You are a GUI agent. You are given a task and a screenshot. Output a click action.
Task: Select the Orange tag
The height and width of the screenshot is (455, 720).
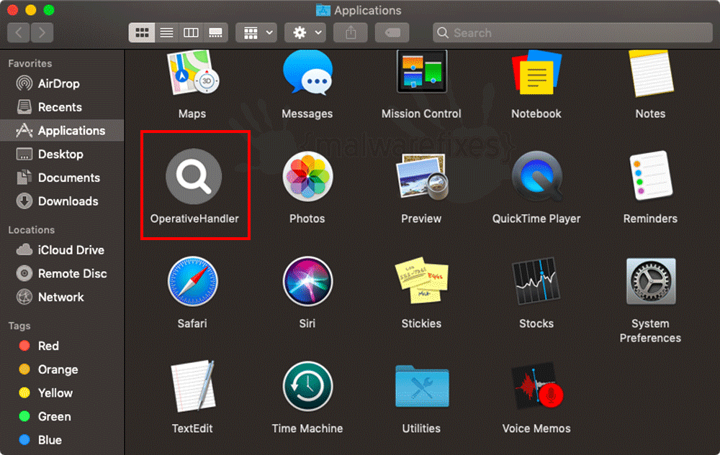click(62, 369)
